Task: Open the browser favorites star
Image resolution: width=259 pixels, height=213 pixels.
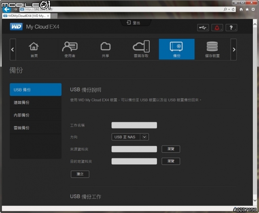Action: click(x=247, y=9)
